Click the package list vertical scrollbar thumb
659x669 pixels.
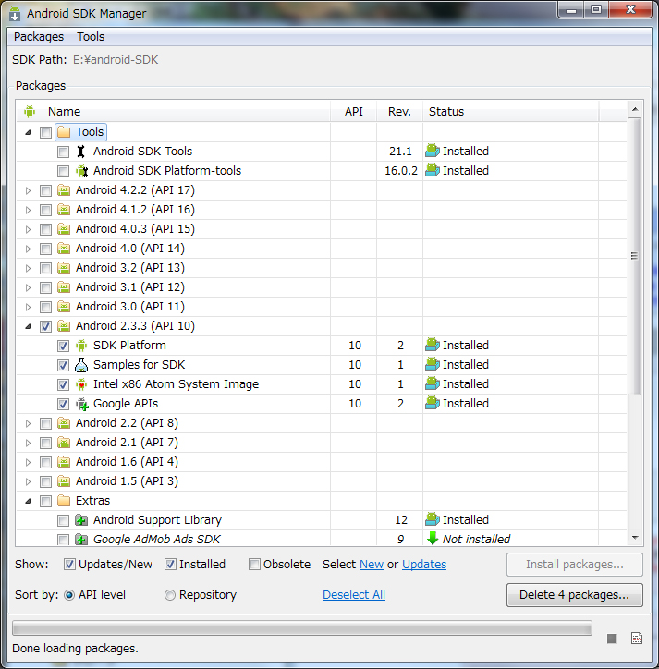pos(635,257)
